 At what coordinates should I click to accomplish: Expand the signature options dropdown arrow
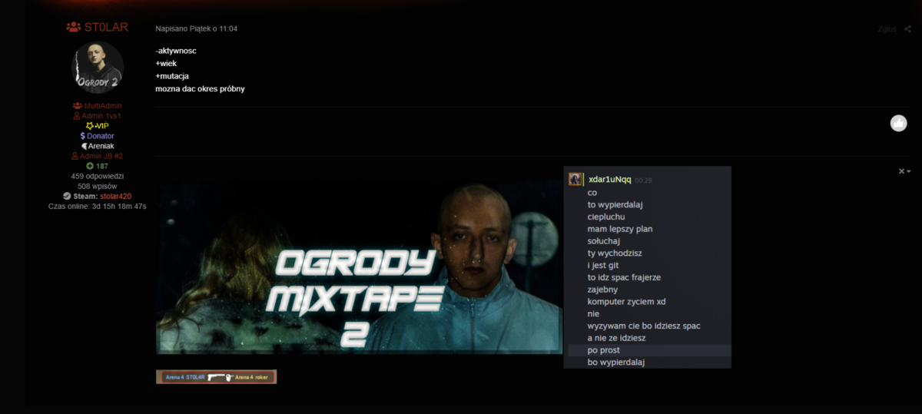coord(909,171)
